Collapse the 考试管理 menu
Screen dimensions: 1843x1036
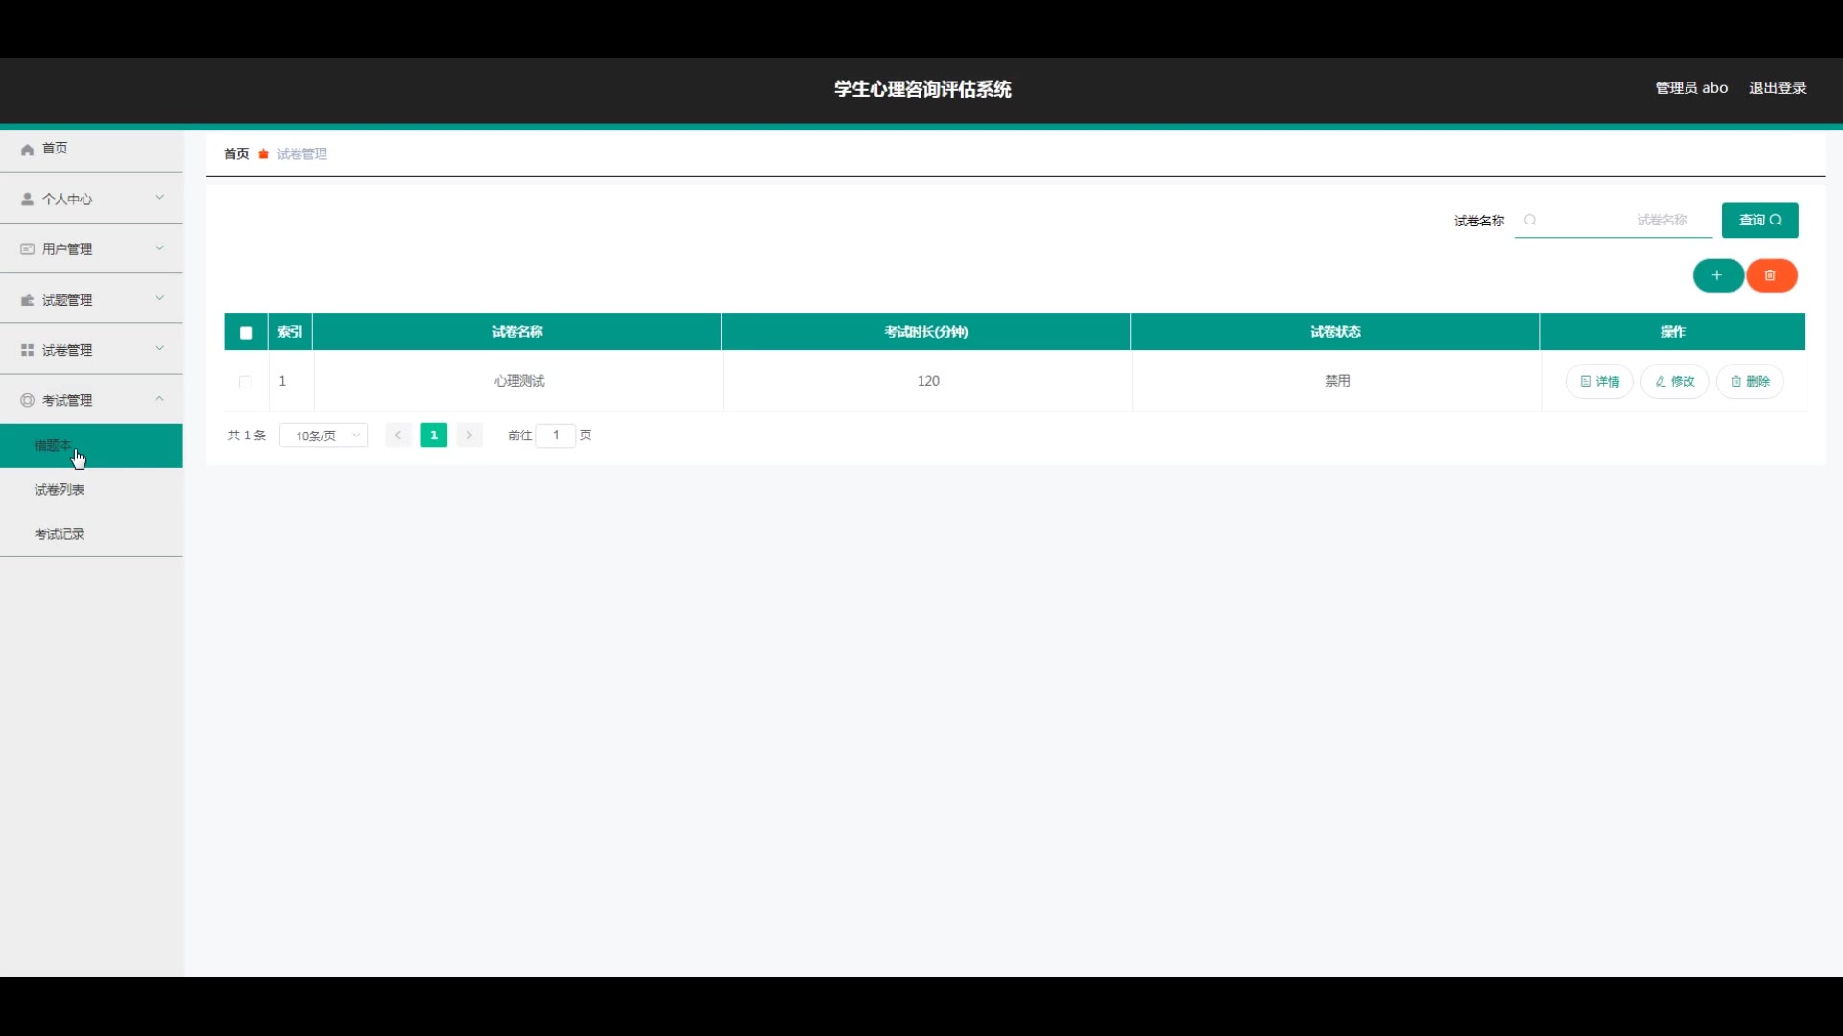(x=91, y=400)
